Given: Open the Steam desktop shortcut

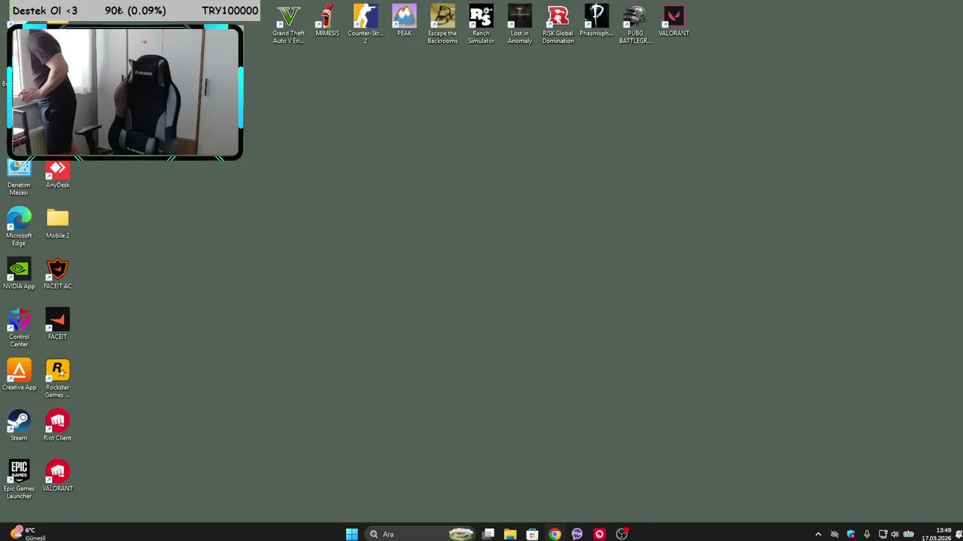Looking at the screenshot, I should [19, 425].
